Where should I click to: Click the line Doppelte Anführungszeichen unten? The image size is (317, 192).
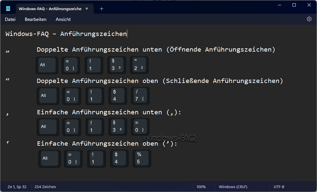point(156,50)
